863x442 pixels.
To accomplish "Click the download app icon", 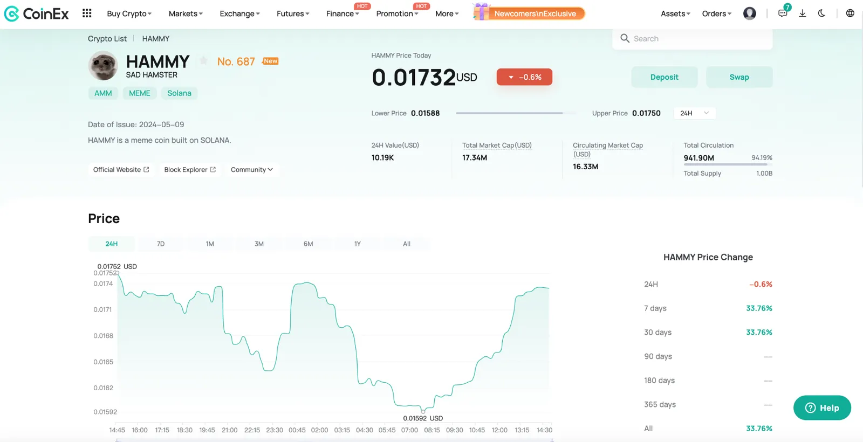I will (803, 13).
